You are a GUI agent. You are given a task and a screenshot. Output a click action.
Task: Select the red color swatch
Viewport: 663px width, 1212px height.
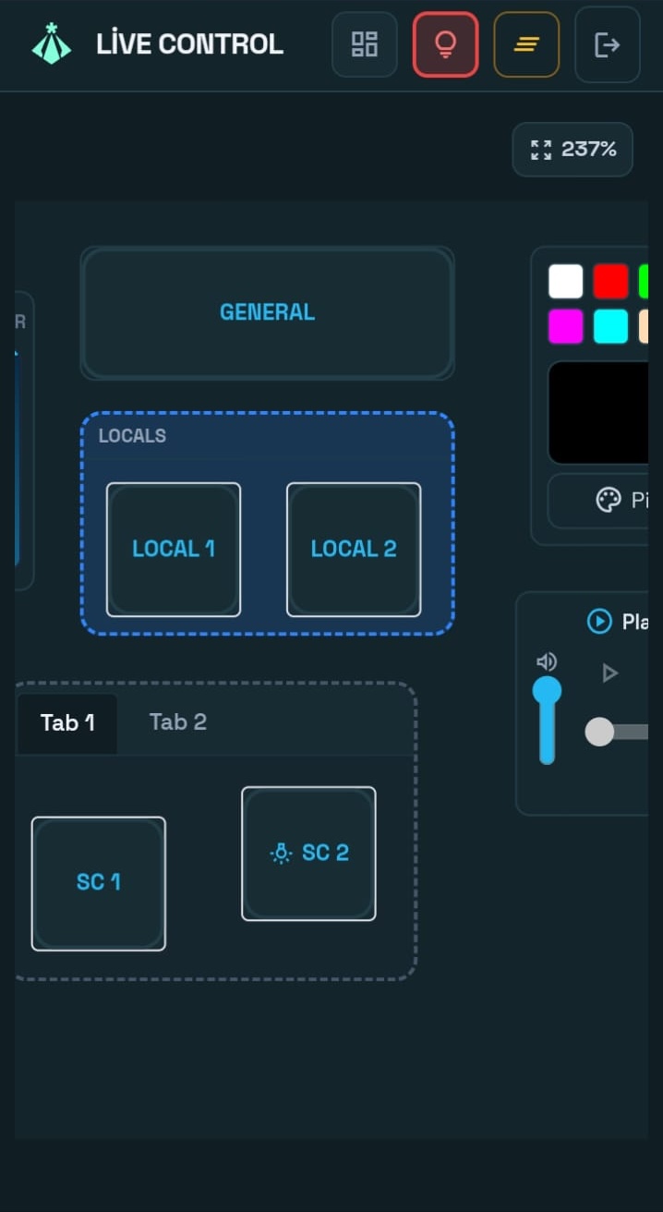[x=610, y=281]
